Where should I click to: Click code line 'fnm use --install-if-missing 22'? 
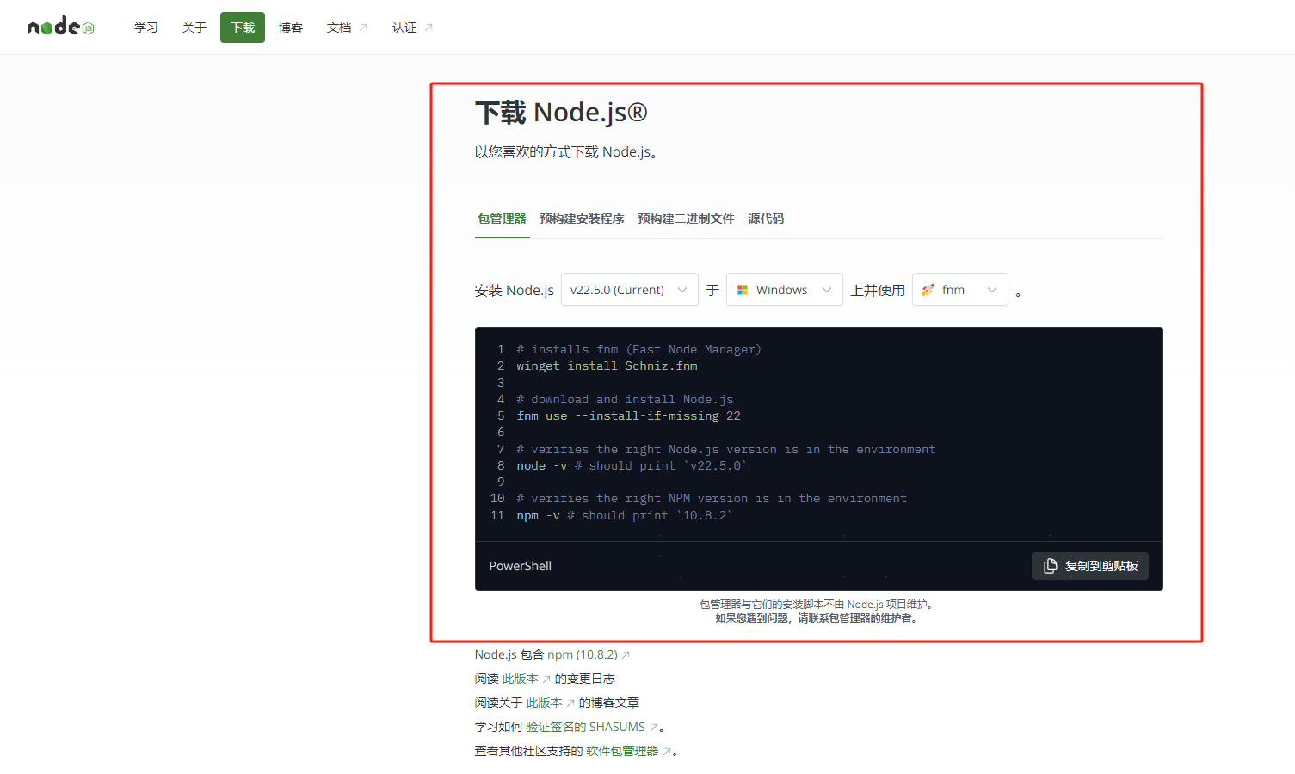(x=628, y=415)
